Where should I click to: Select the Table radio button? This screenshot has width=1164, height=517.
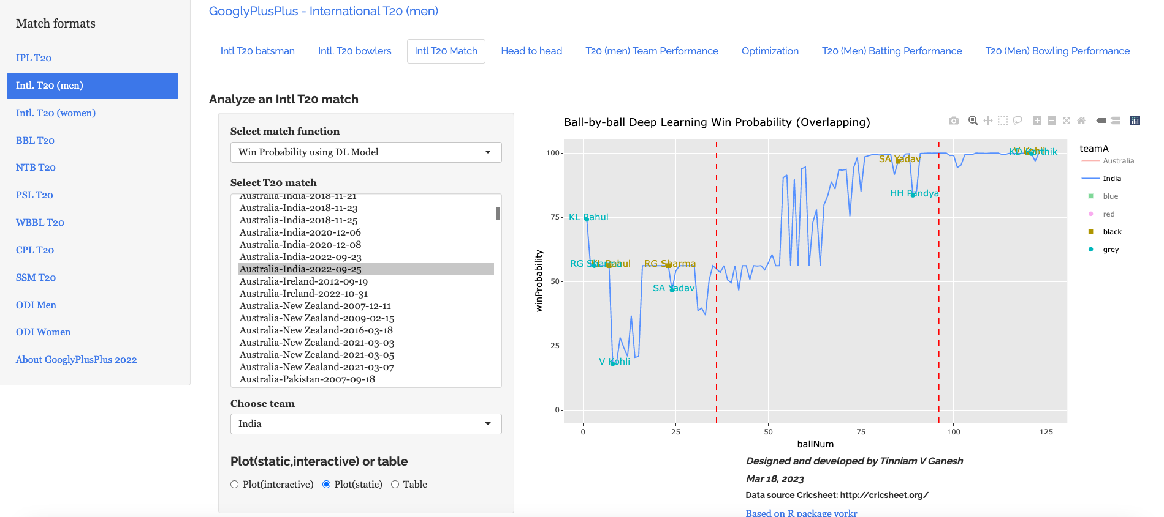(395, 485)
